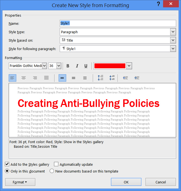Viewport: 181px width, 191px height.
Task: Click the red font color swatch
Action: pos(110,66)
